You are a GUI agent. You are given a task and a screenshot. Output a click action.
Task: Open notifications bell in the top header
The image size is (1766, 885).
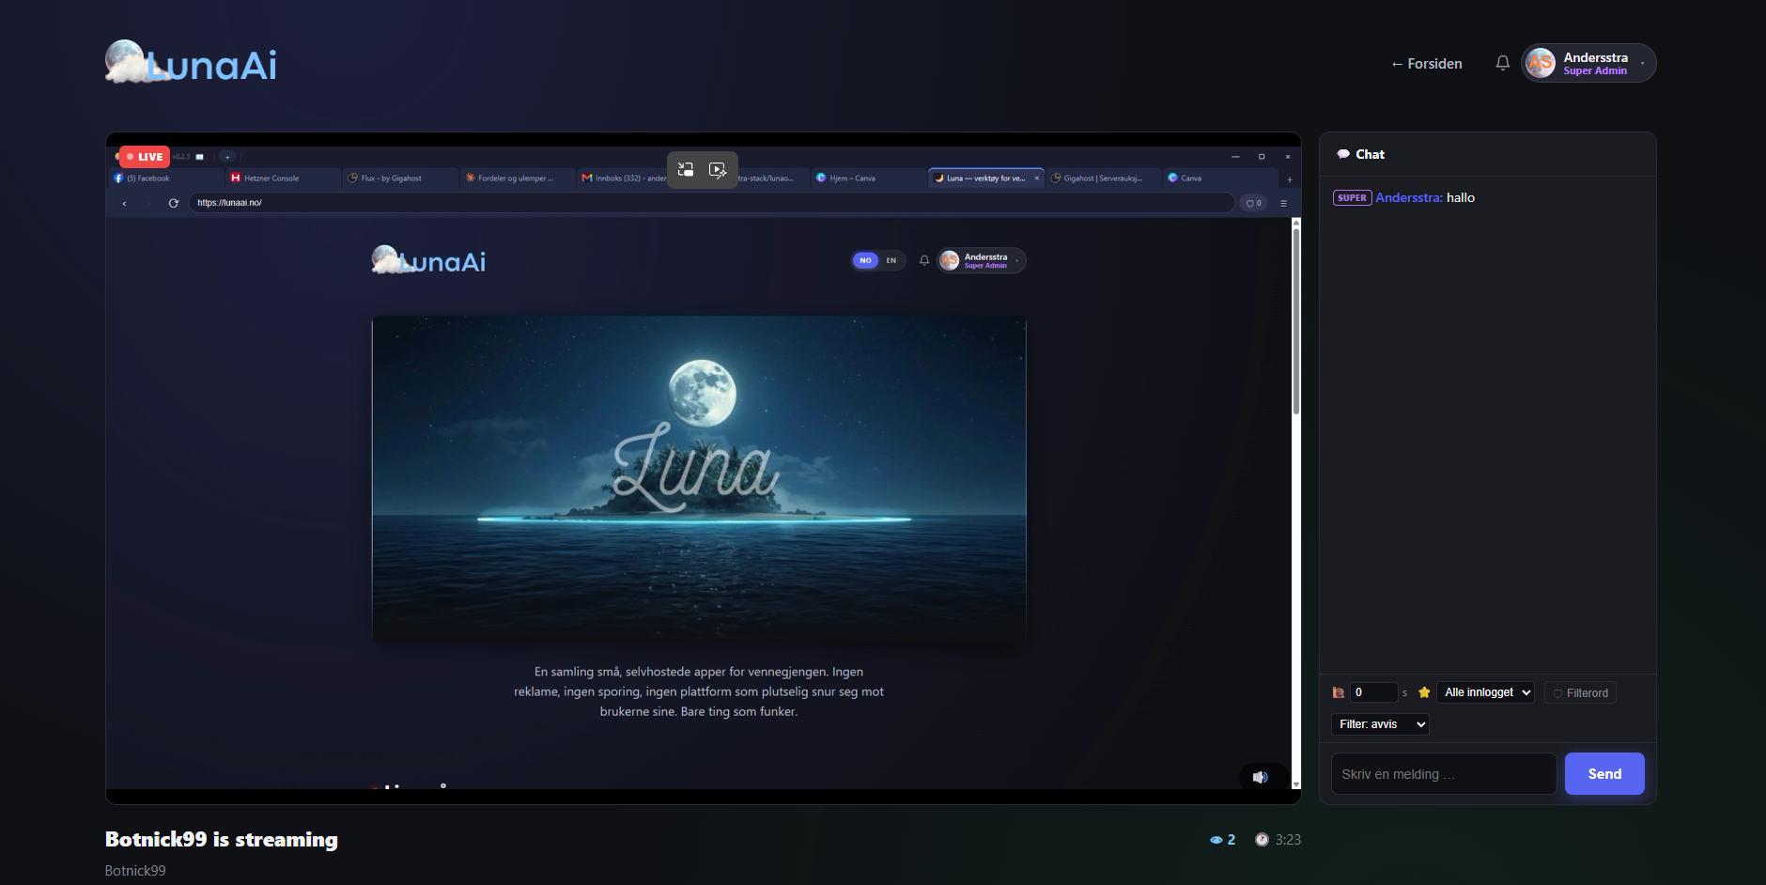click(x=1502, y=63)
